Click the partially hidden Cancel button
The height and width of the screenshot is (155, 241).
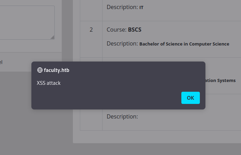point(1,62)
